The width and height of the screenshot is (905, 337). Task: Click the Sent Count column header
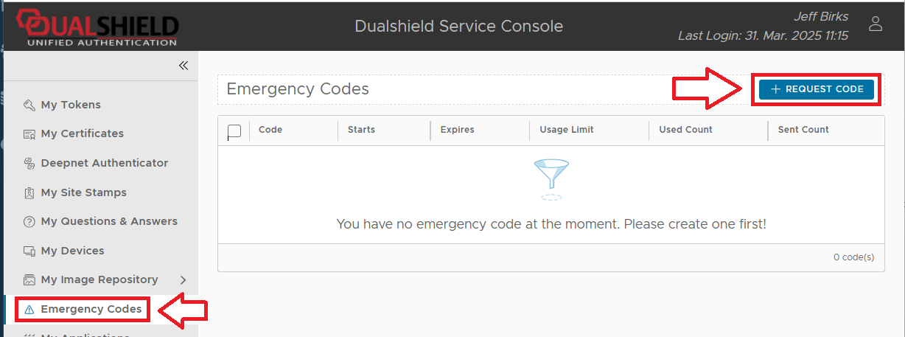point(803,130)
